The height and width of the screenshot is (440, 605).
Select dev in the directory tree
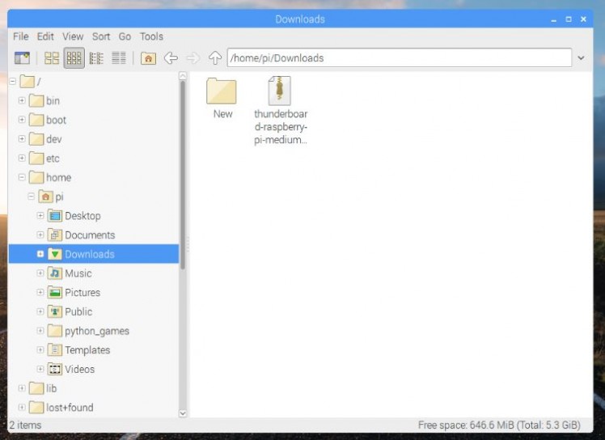(x=45, y=139)
